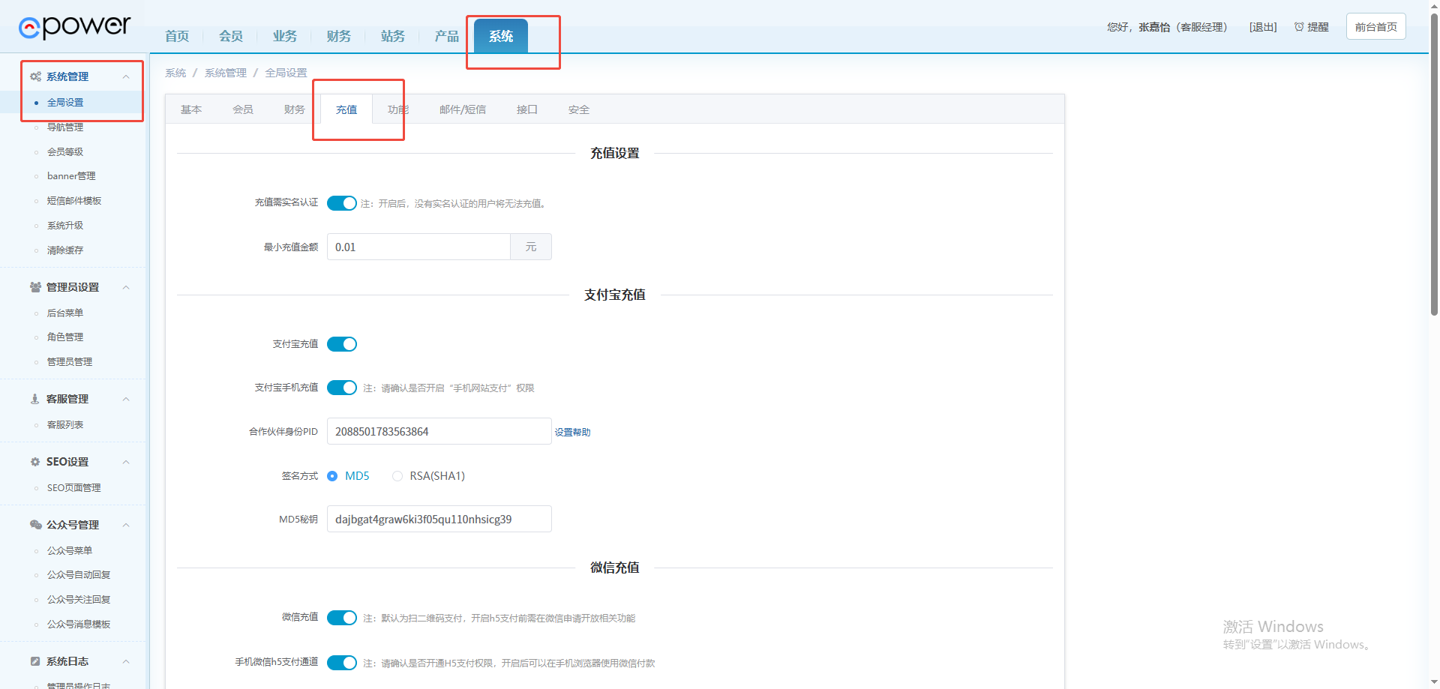1440x689 pixels.
Task: Select RSA(SHA1) signature method radio
Action: click(397, 476)
